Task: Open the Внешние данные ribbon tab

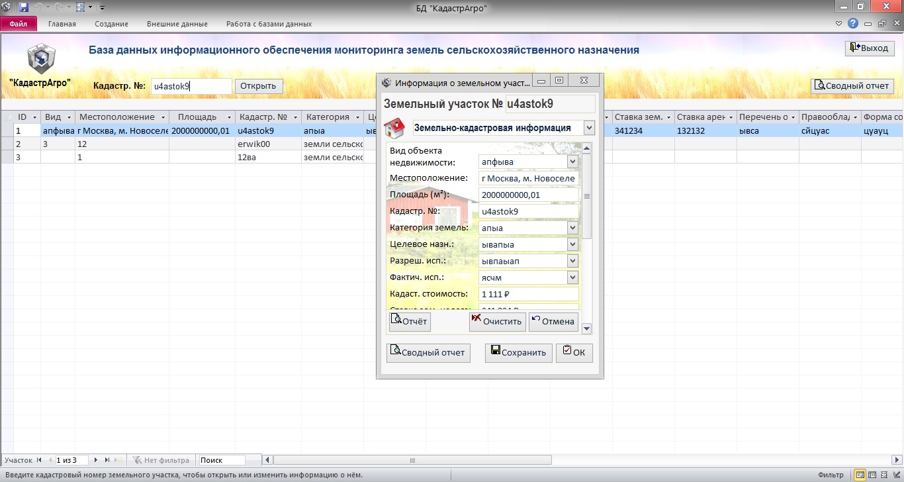Action: pyautogui.click(x=177, y=24)
